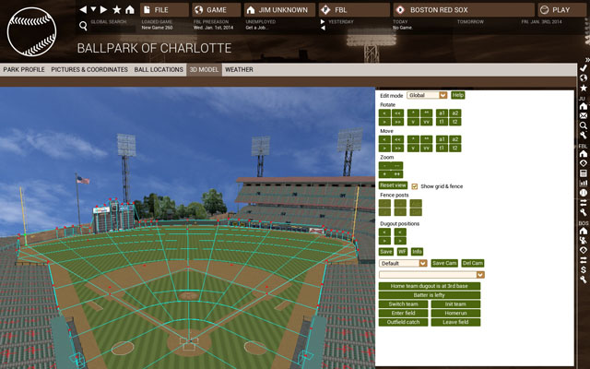This screenshot has height=369, width=590.
Task: Toggle Show grid & fence checkbox
Action: (x=415, y=186)
